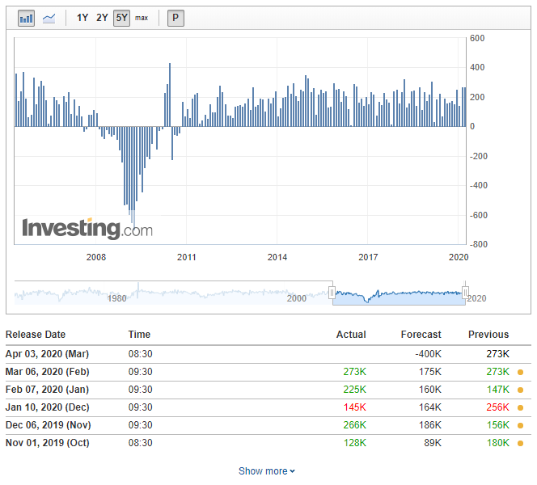The height and width of the screenshot is (485, 537).
Task: Open the Apr 03, 2020 (Mar) release row
Action: click(268, 354)
